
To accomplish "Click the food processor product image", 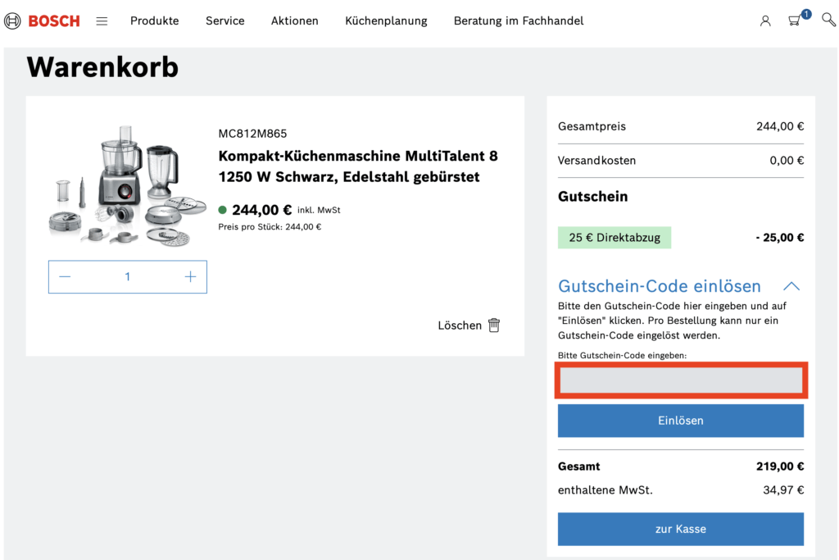I will click(127, 186).
